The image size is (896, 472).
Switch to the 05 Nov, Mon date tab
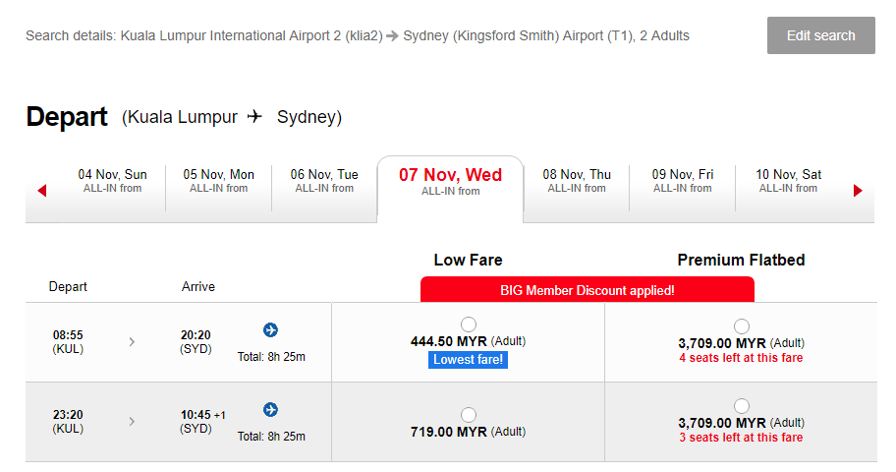coord(219,181)
